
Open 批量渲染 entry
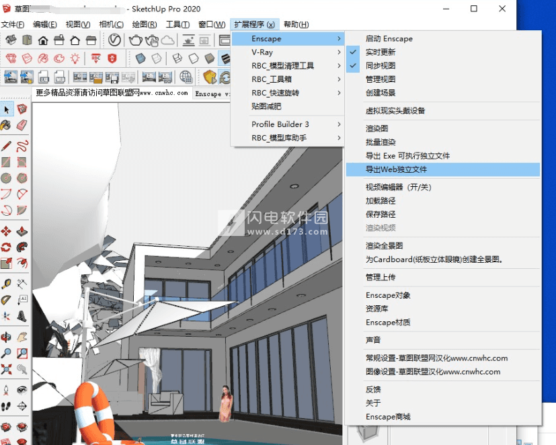click(443, 143)
